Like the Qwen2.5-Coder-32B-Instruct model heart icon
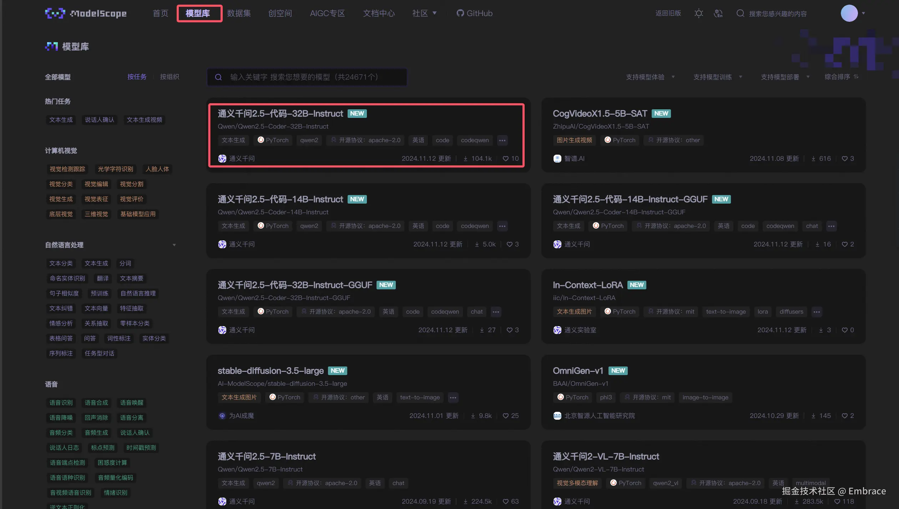 505,159
